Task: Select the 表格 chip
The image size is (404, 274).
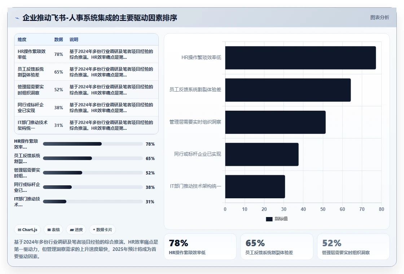Action: tap(53, 230)
